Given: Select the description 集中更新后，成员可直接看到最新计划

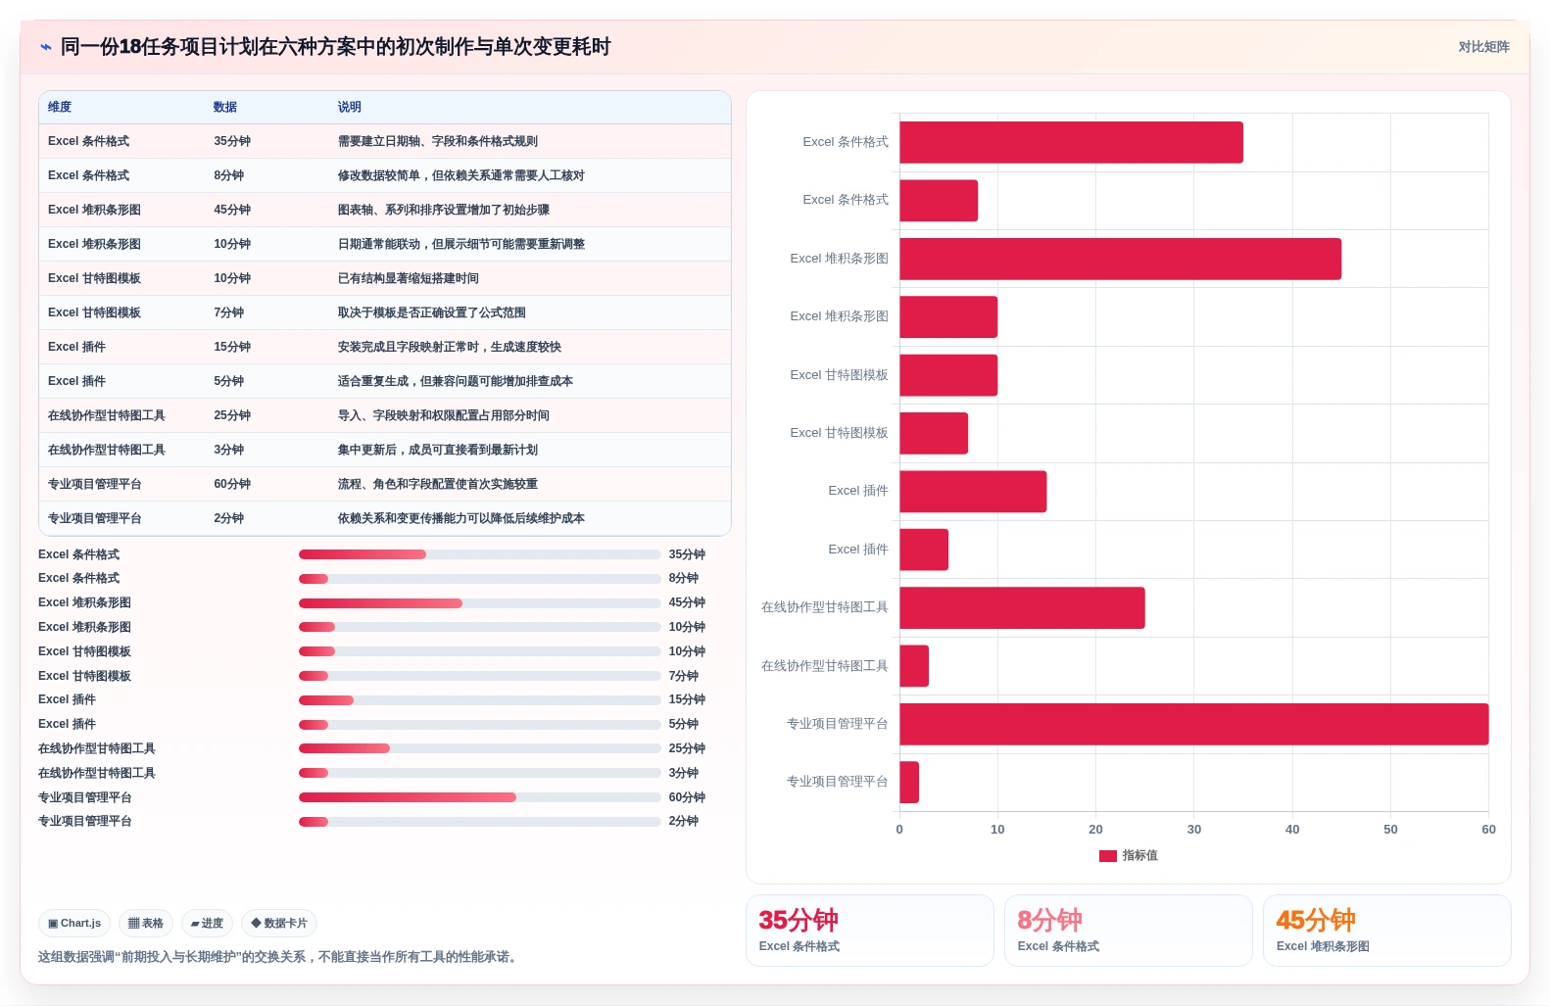Looking at the screenshot, I should [438, 450].
